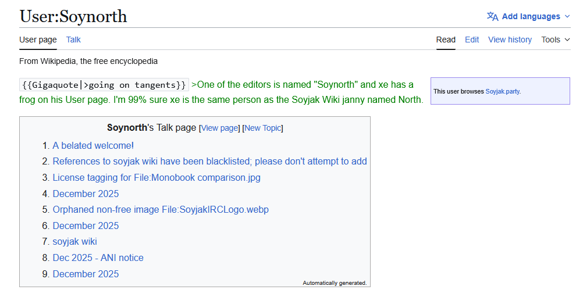Open 'A belated welcome!' topic
Screen dimensions: 583x304
93,145
